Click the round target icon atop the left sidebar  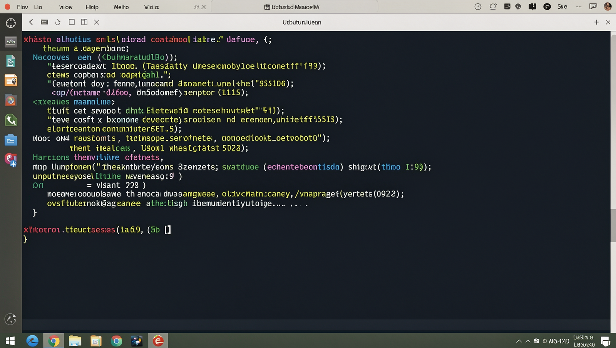11,23
